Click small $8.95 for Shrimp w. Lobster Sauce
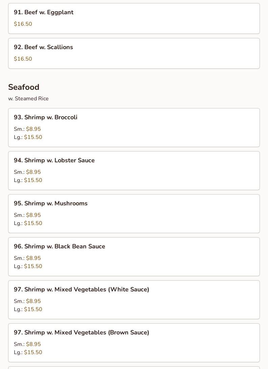This screenshot has width=268, height=369. [33, 172]
